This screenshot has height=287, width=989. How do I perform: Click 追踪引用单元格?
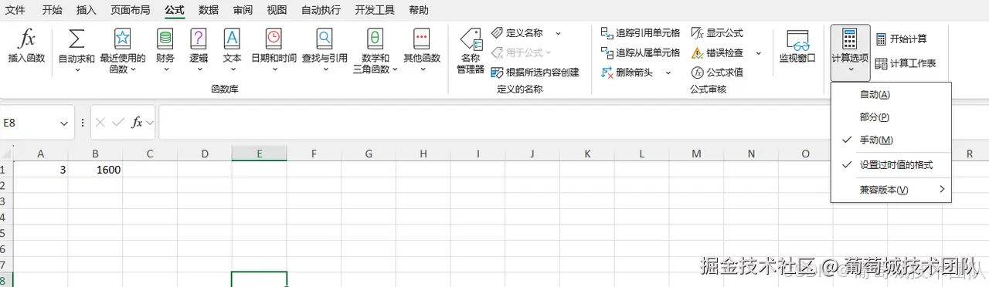click(641, 33)
